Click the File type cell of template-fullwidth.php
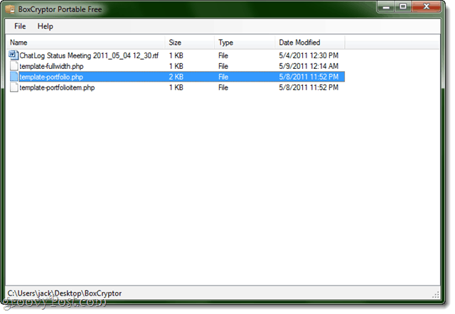The image size is (455, 314). 223,66
